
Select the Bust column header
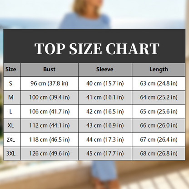pyautogui.click(x=50, y=70)
